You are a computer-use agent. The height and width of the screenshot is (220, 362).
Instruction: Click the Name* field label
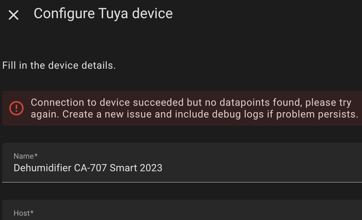click(25, 156)
